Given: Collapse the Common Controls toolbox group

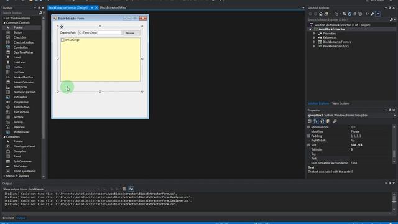Looking at the screenshot, I should pos(4,23).
